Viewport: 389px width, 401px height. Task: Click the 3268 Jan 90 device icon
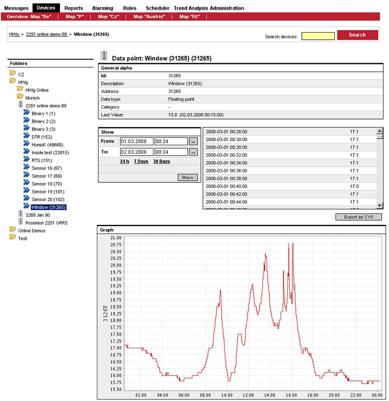tap(21, 214)
